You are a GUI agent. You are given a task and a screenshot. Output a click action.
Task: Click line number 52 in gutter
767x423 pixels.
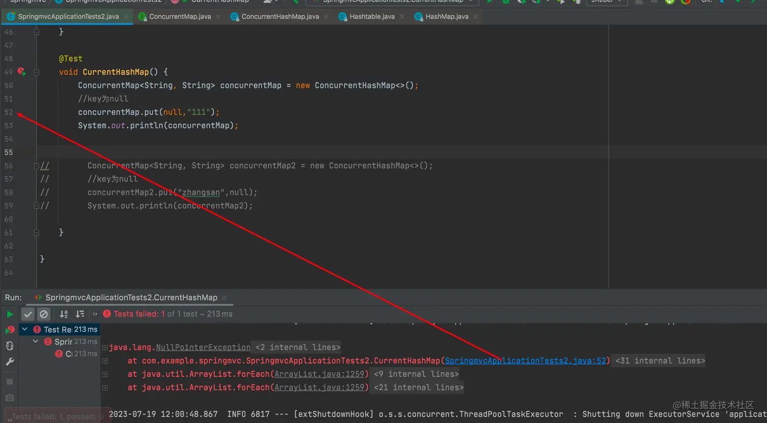[9, 112]
